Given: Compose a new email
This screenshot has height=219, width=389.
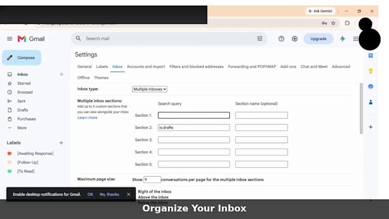Looking at the screenshot, I should (x=22, y=58).
